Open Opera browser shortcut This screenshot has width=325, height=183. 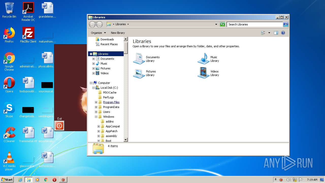coord(9,85)
